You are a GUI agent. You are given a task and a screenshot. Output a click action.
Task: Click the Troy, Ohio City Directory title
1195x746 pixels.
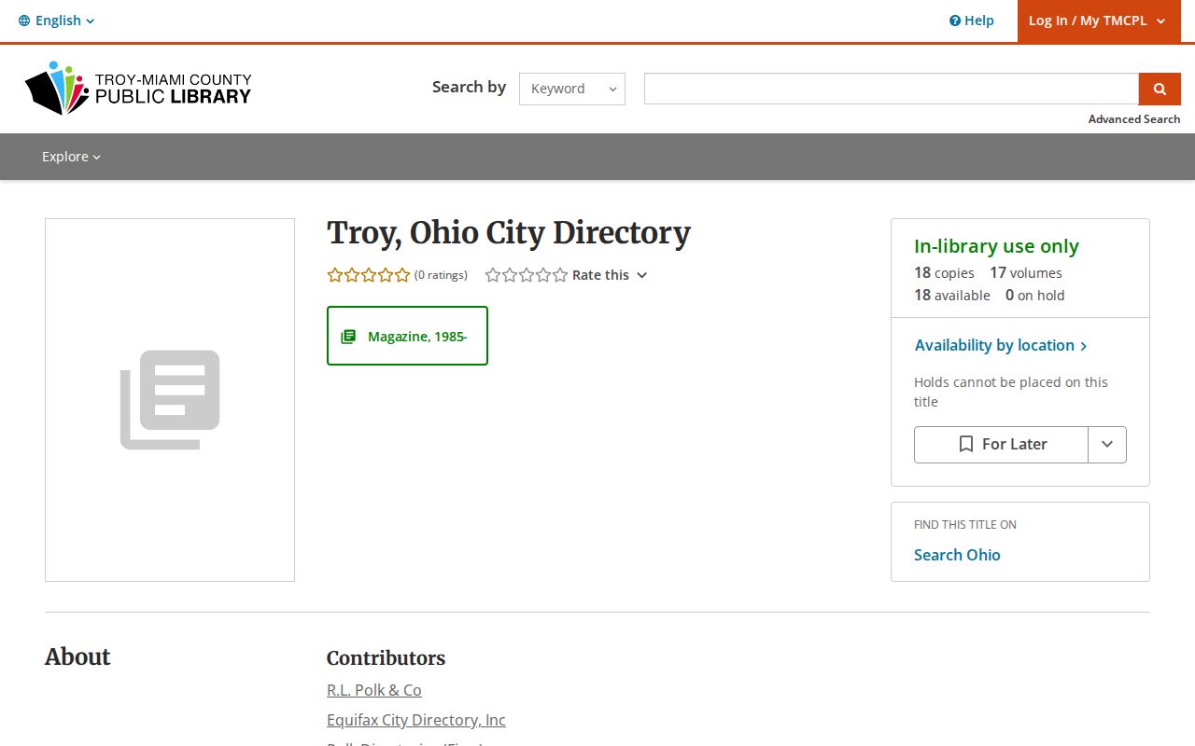tap(509, 233)
